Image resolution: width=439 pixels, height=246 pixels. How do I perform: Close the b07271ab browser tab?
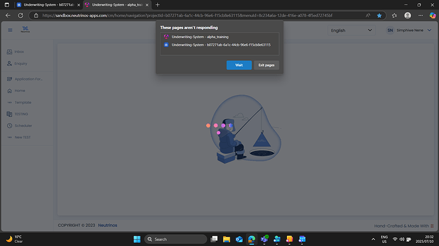[79, 5]
